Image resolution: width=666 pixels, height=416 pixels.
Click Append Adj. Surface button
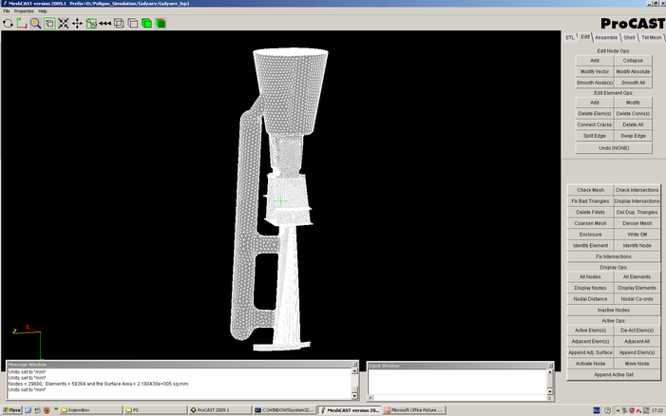point(590,352)
